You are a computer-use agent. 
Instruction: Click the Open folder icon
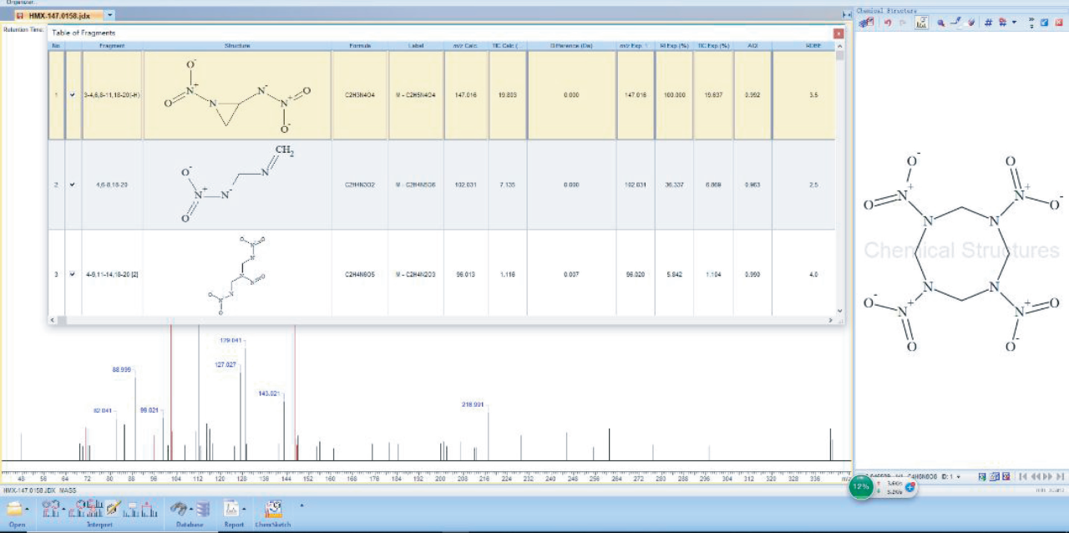click(14, 508)
